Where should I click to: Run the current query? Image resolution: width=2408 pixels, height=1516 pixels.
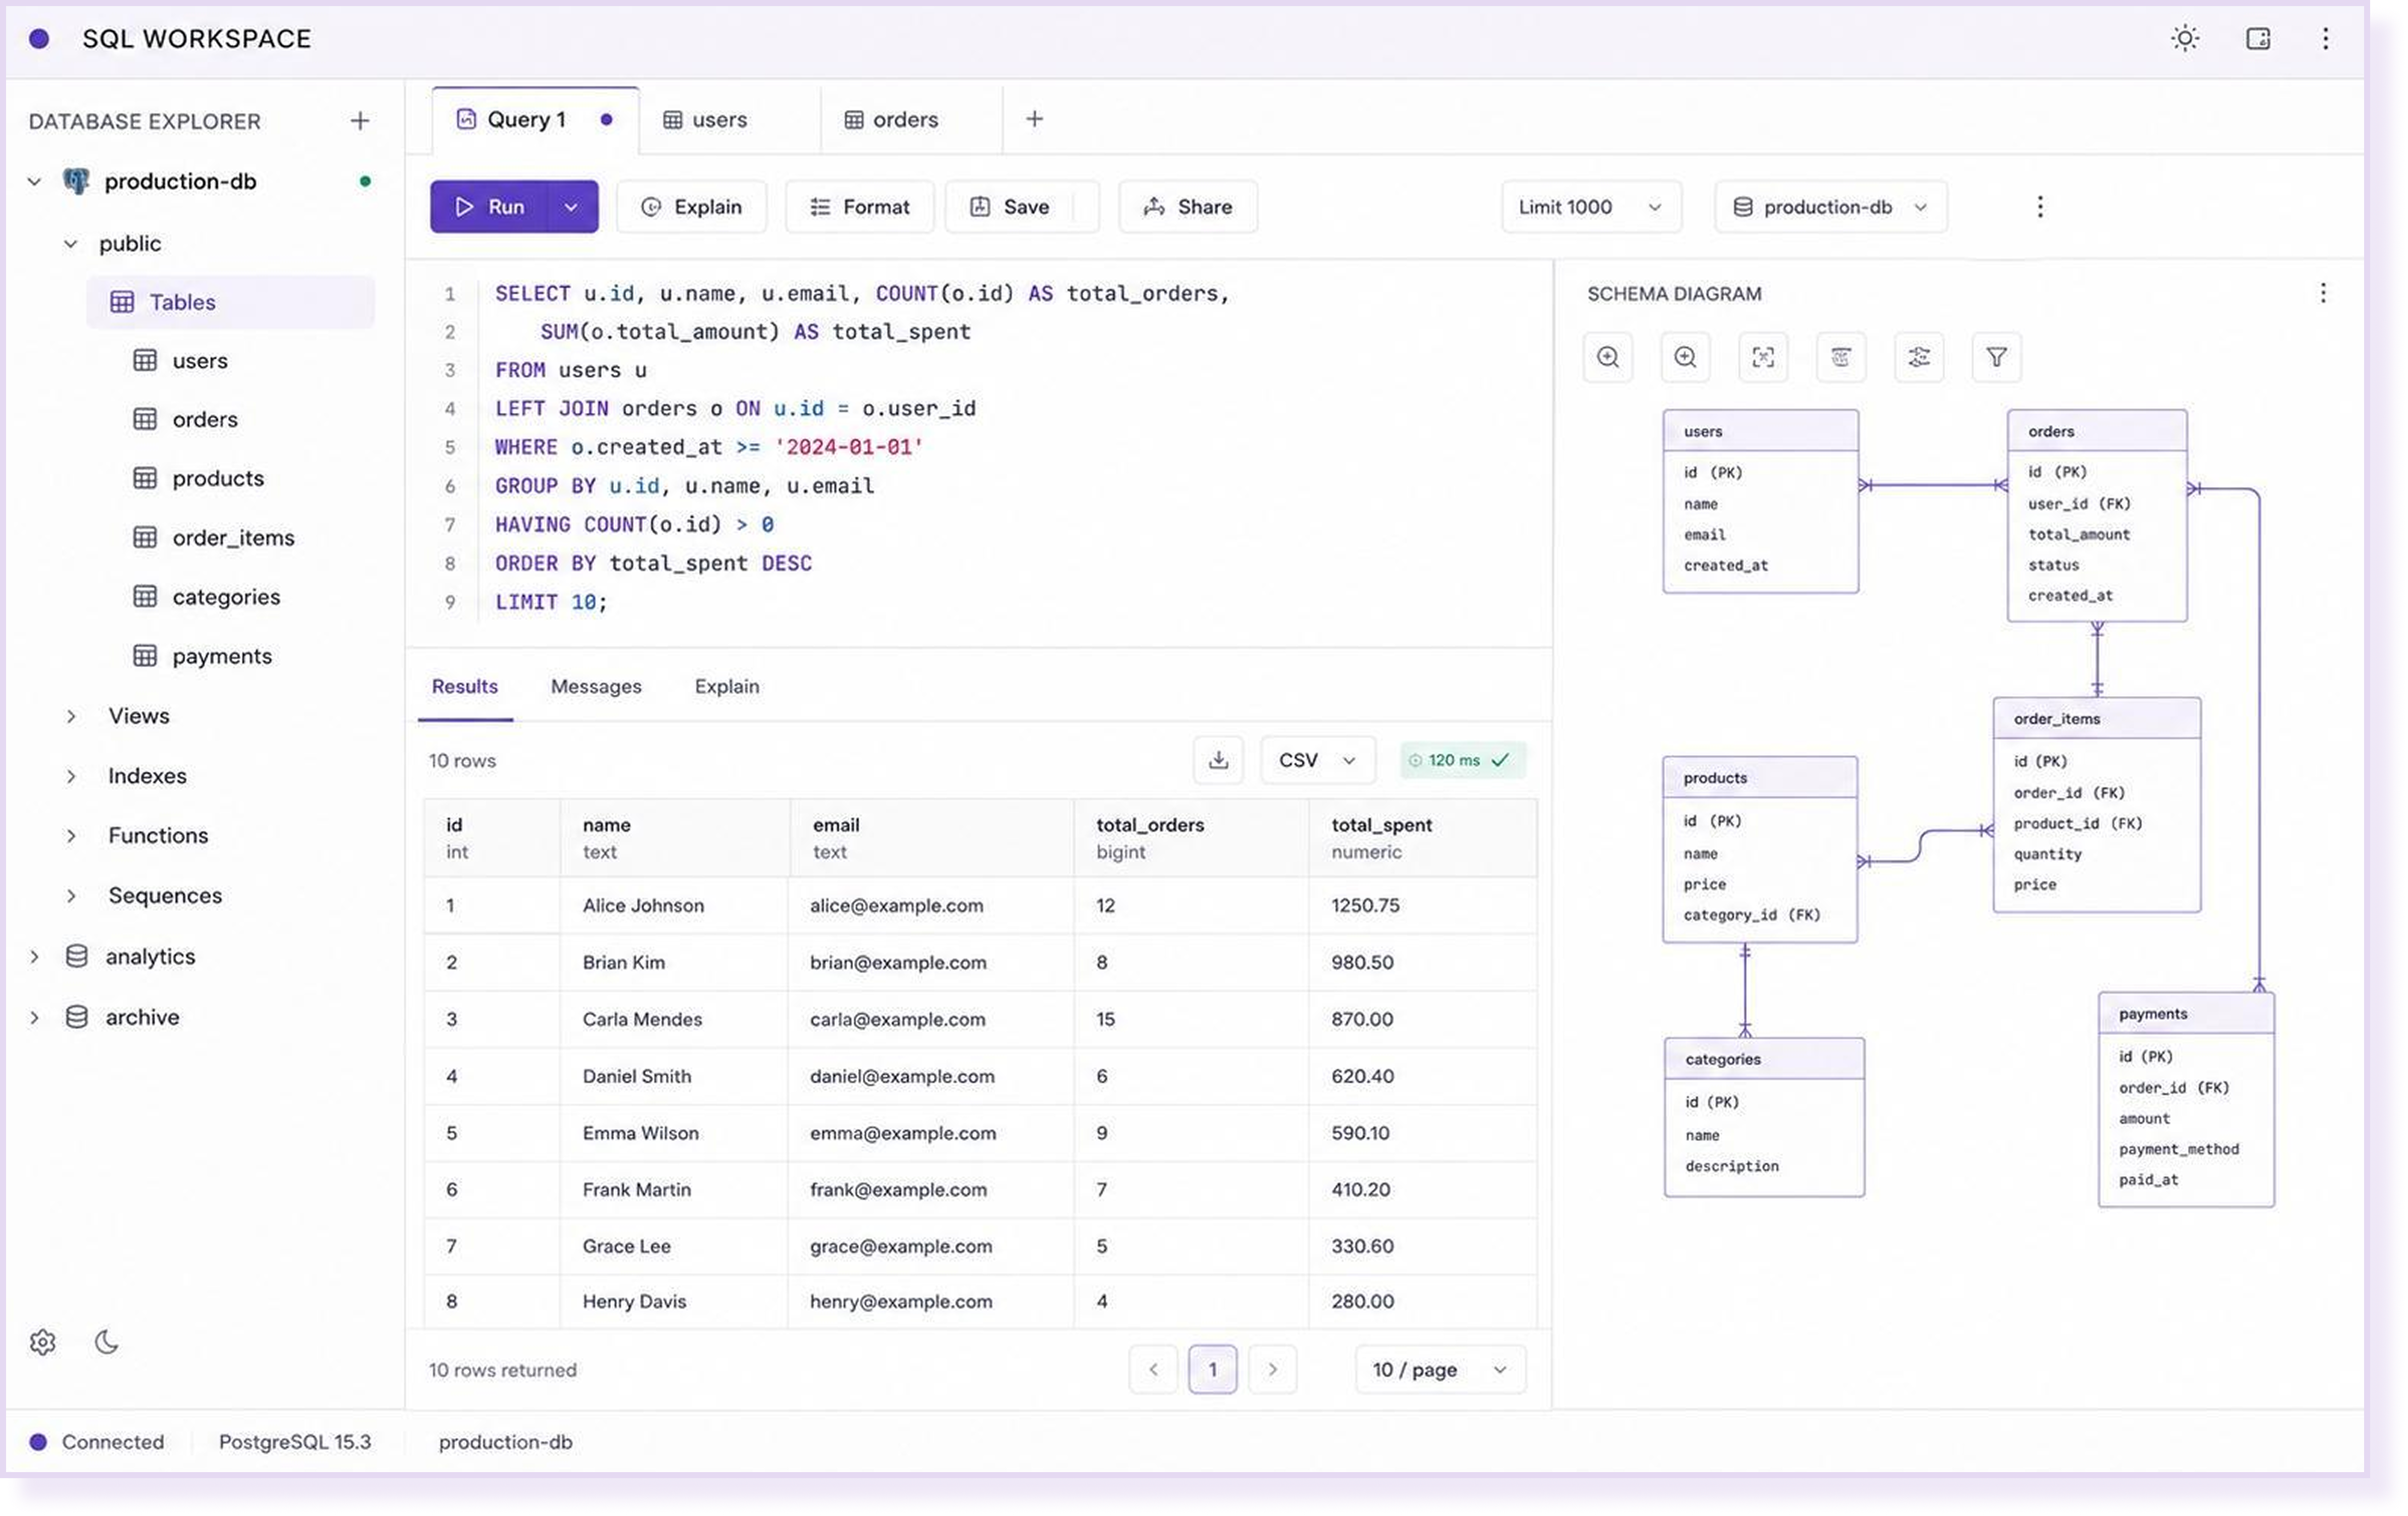489,207
